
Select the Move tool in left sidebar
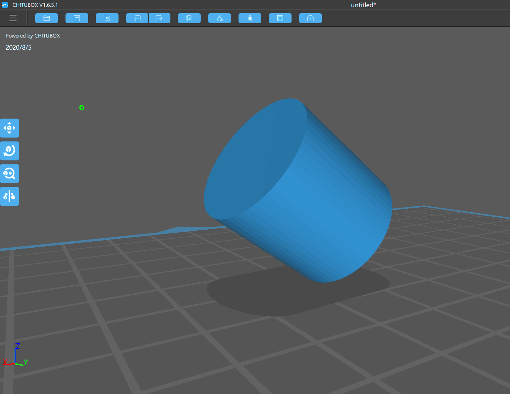[9, 128]
